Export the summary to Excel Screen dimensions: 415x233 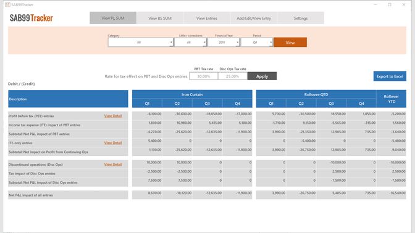pyautogui.click(x=390, y=76)
